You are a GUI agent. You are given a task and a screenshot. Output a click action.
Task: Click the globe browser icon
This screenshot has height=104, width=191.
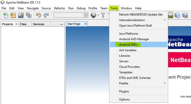pos(93,15)
